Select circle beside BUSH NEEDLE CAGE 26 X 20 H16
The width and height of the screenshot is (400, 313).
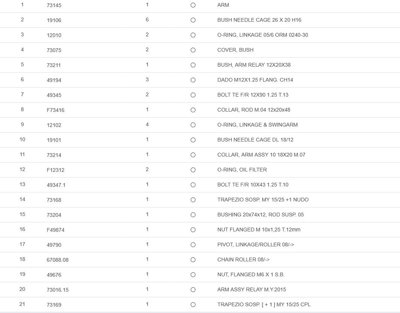[x=193, y=20]
